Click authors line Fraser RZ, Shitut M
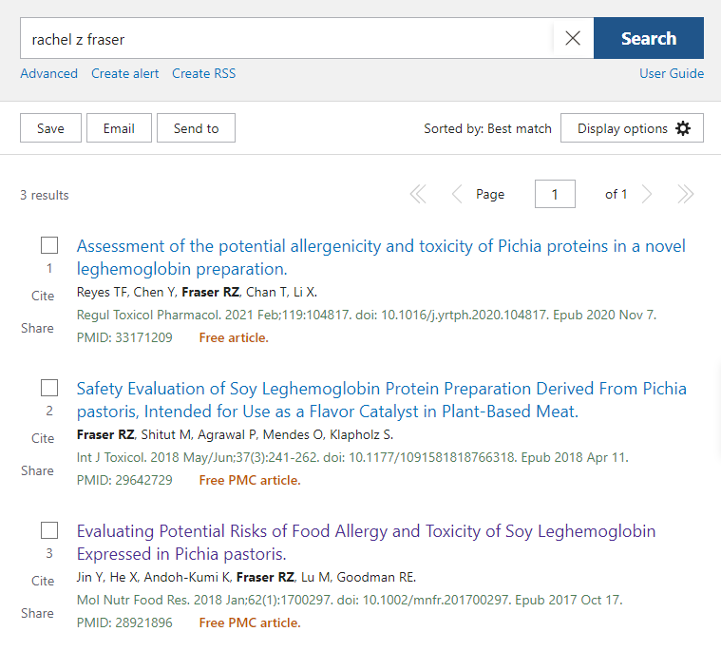 [235, 434]
